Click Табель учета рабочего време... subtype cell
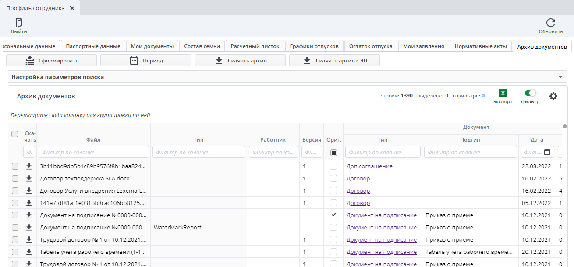 click(x=470, y=252)
